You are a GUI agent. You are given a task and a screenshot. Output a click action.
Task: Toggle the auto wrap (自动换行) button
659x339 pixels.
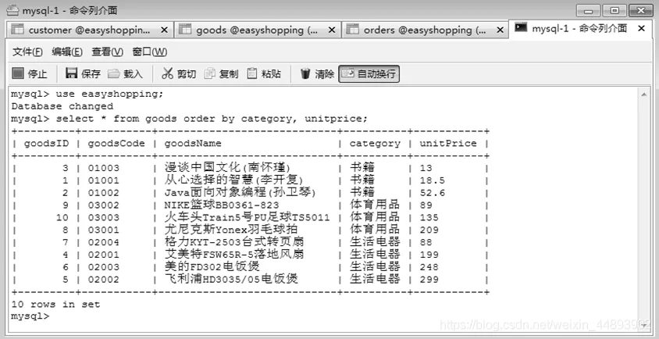coord(369,74)
